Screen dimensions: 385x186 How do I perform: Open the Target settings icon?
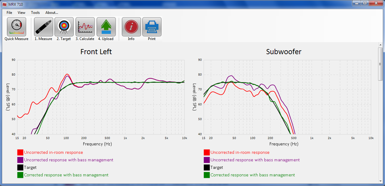(x=64, y=27)
